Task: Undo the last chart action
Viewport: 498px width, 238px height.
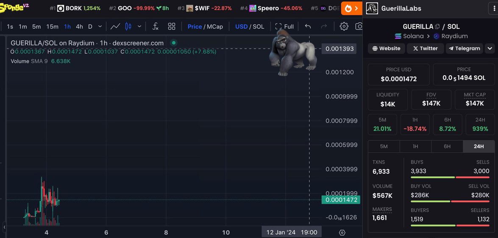Action: 308,26
